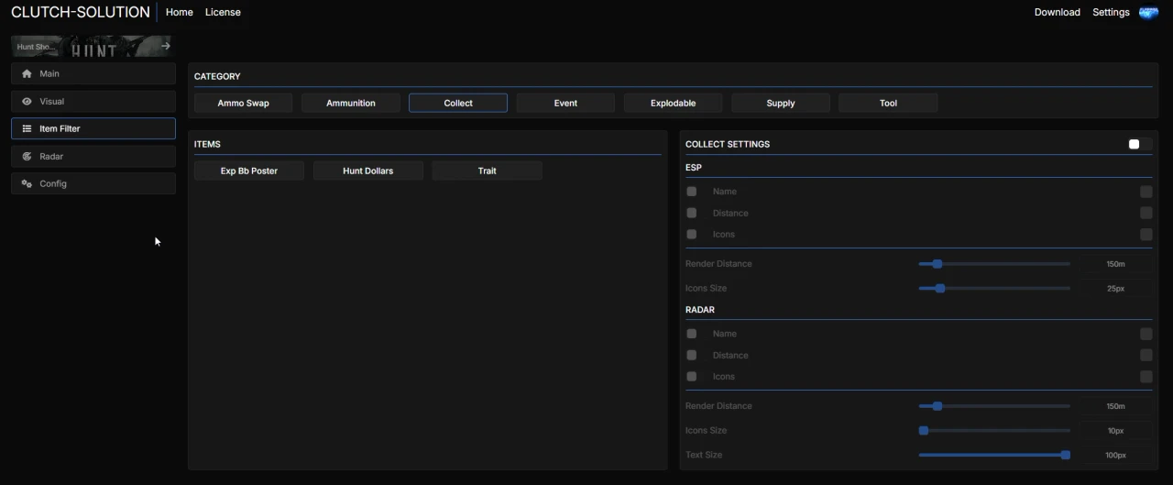Viewport: 1173px width, 485px height.
Task: Click the home icon beside Main
Action: 27,73
